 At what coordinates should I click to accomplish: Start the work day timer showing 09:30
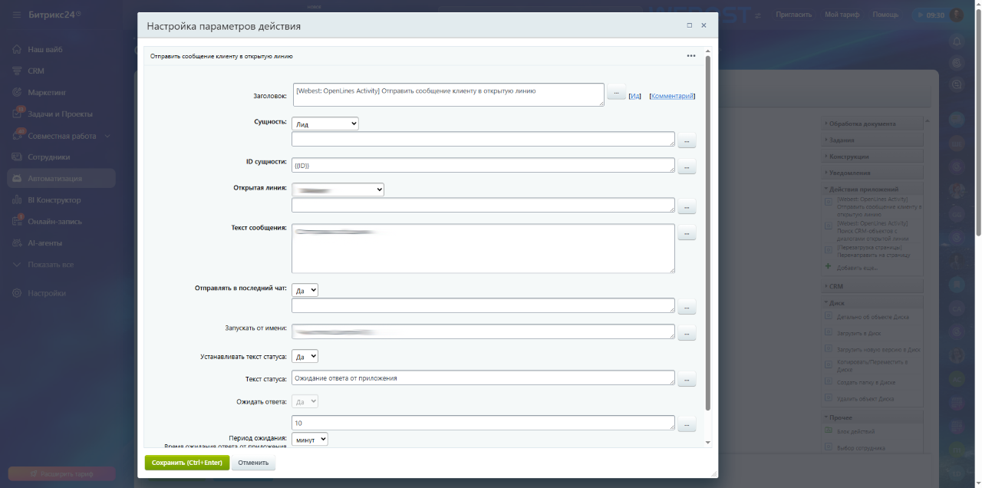click(x=929, y=15)
